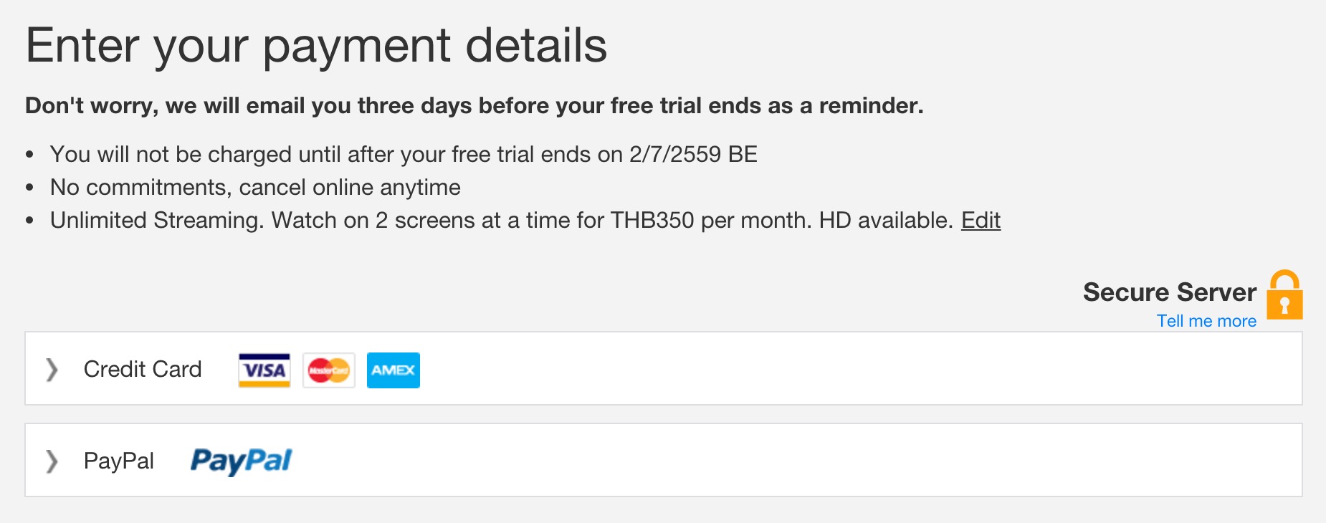Viewport: 1326px width, 523px height.
Task: Click the blue PayPal logo image
Action: click(x=241, y=461)
